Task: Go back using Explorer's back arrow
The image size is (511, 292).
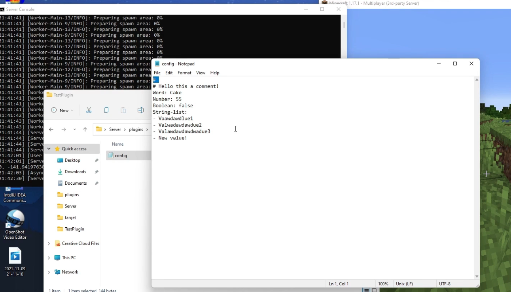Action: point(51,129)
